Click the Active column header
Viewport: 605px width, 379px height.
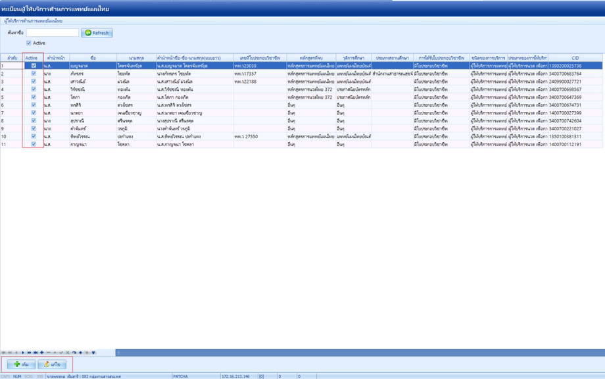pos(33,58)
